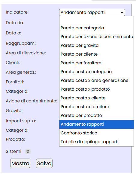Choose Confronto storico from list

pyautogui.click(x=96, y=133)
